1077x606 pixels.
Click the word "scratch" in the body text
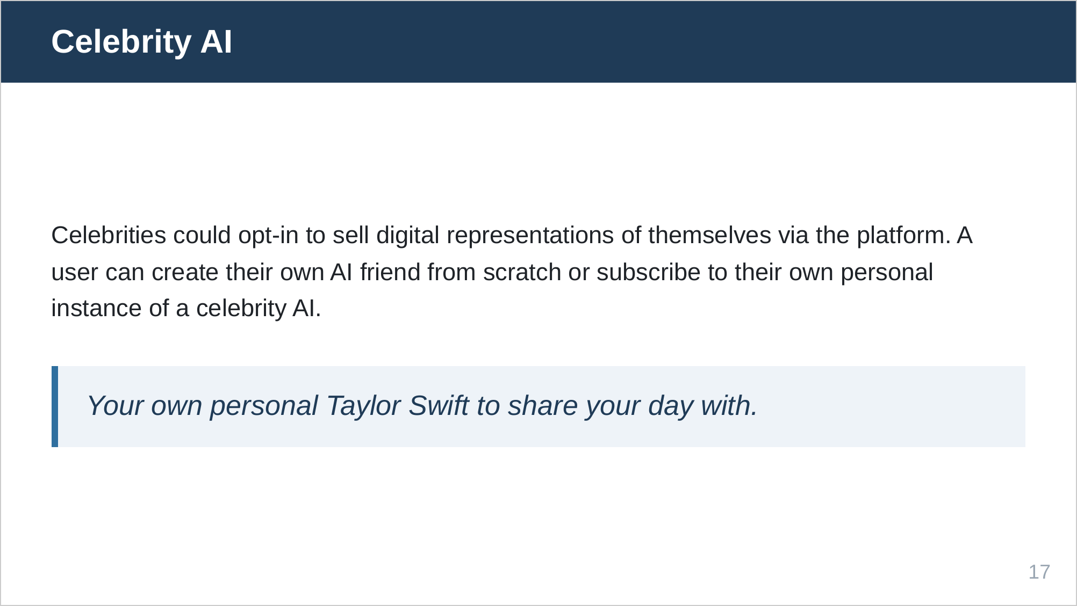point(522,272)
